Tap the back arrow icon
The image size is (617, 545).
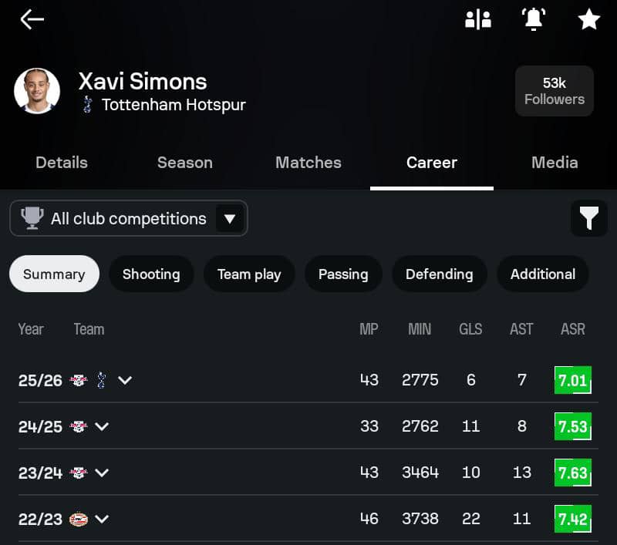pyautogui.click(x=32, y=20)
